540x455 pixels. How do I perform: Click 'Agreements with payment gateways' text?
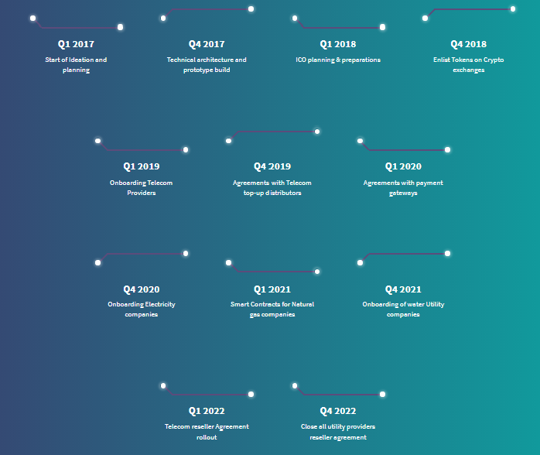pos(403,188)
